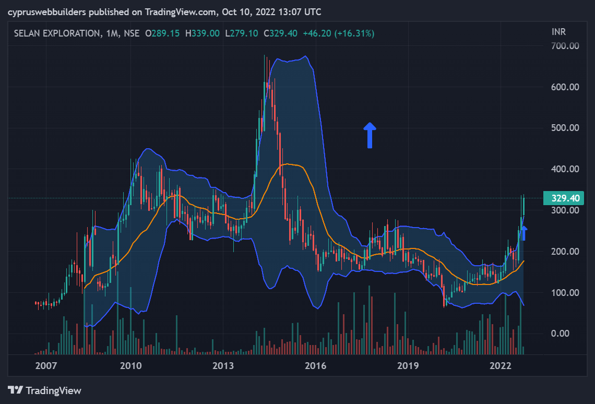Click the 2022 label on time axis

(500, 366)
